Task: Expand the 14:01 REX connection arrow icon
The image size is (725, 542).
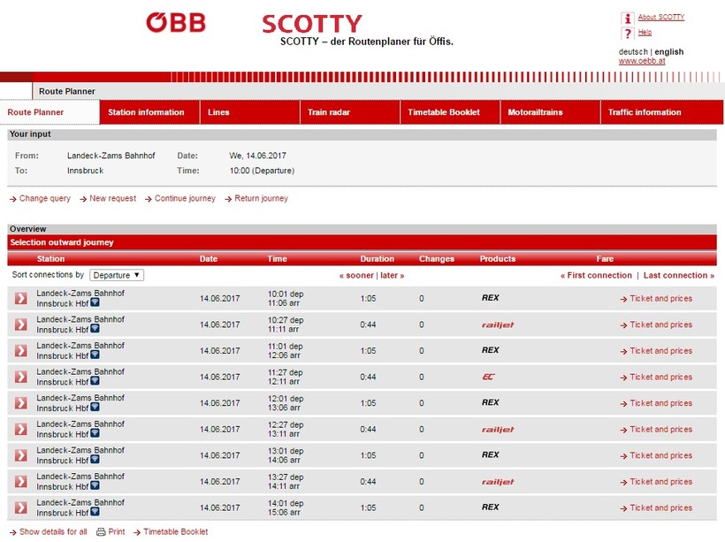Action: tap(20, 508)
